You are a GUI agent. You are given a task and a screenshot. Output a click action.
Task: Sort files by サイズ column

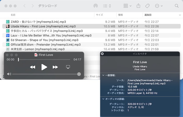[99, 15]
